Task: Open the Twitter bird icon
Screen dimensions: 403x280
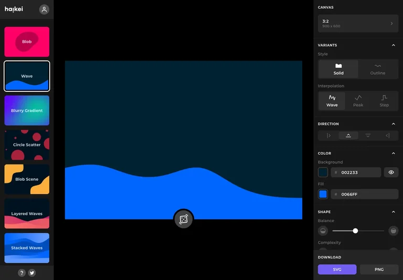Action: (32, 273)
